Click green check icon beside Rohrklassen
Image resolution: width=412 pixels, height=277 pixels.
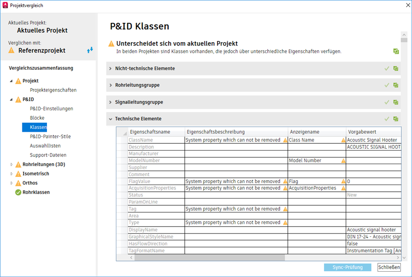pyautogui.click(x=18, y=192)
